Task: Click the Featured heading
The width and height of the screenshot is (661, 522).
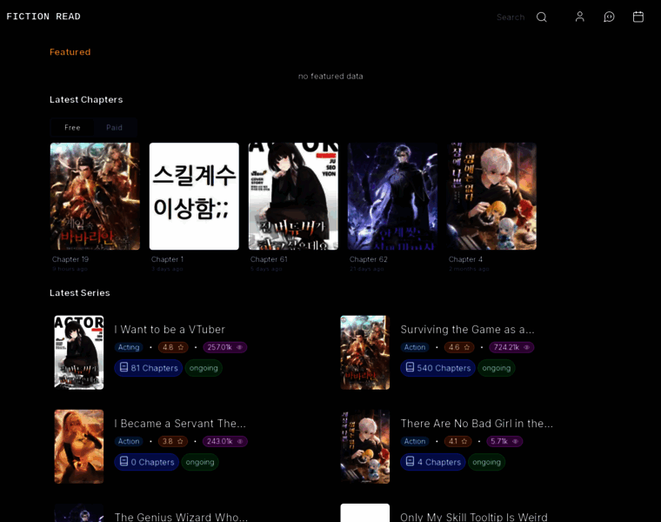Action: pyautogui.click(x=70, y=52)
